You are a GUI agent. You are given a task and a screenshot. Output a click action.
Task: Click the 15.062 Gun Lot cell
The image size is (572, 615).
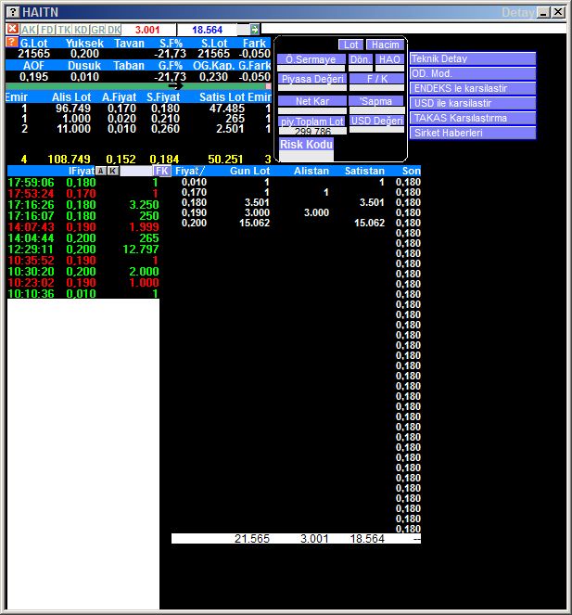coord(254,223)
